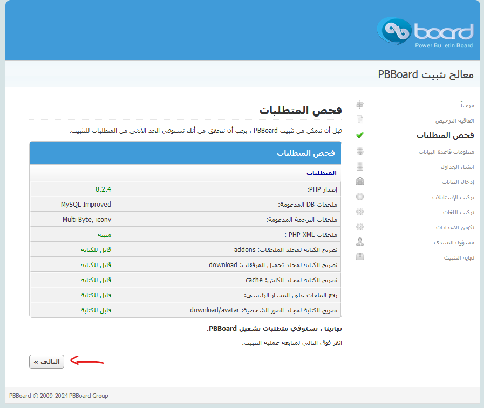Image resolution: width=484 pixels, height=408 pixels.
Task: Open the مسؤول المنتدى sidebar step
Action: point(454,242)
